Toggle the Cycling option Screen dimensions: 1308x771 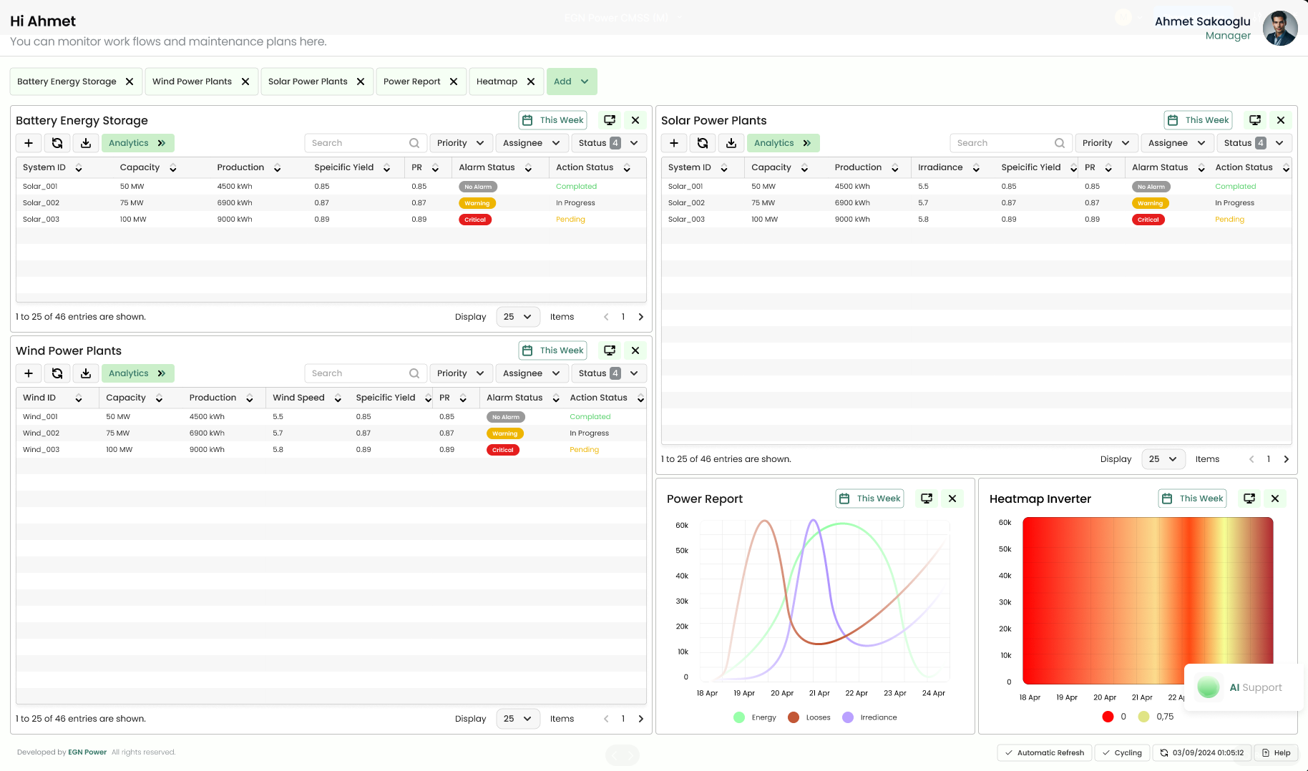(1121, 752)
